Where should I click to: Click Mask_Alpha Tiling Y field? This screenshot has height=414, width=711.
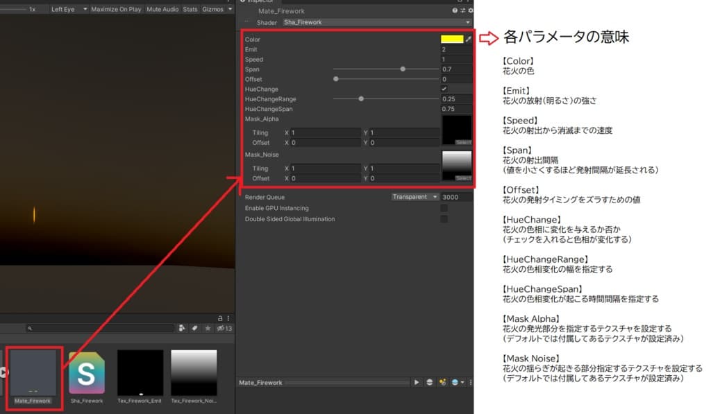[405, 132]
